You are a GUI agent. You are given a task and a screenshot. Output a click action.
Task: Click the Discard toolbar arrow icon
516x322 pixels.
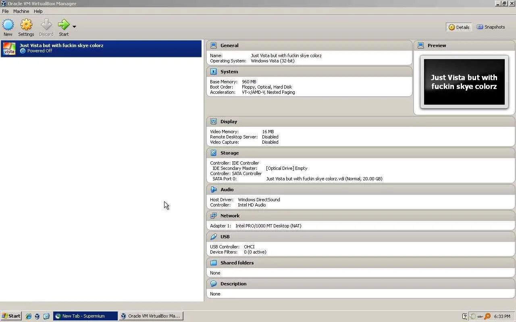pyautogui.click(x=46, y=25)
